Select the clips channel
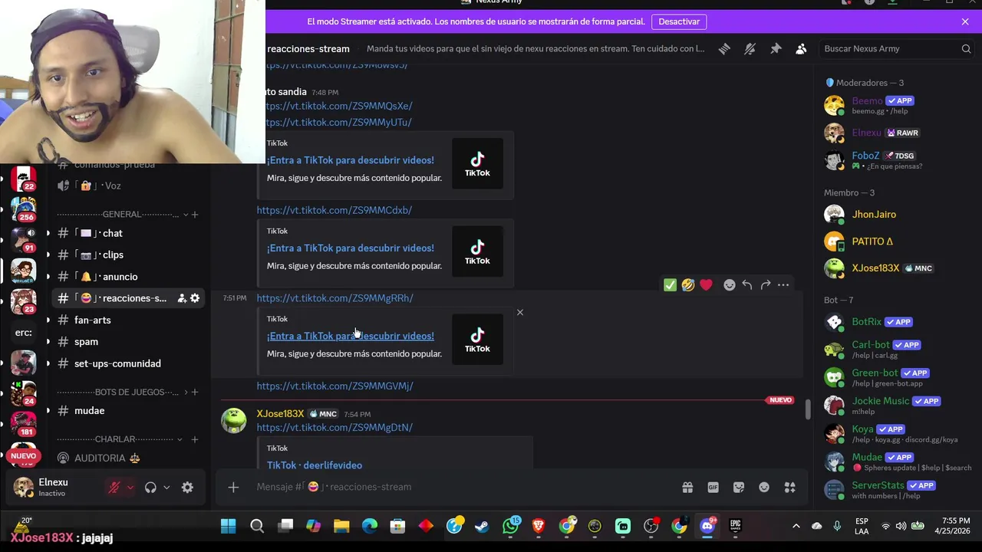 point(129,255)
